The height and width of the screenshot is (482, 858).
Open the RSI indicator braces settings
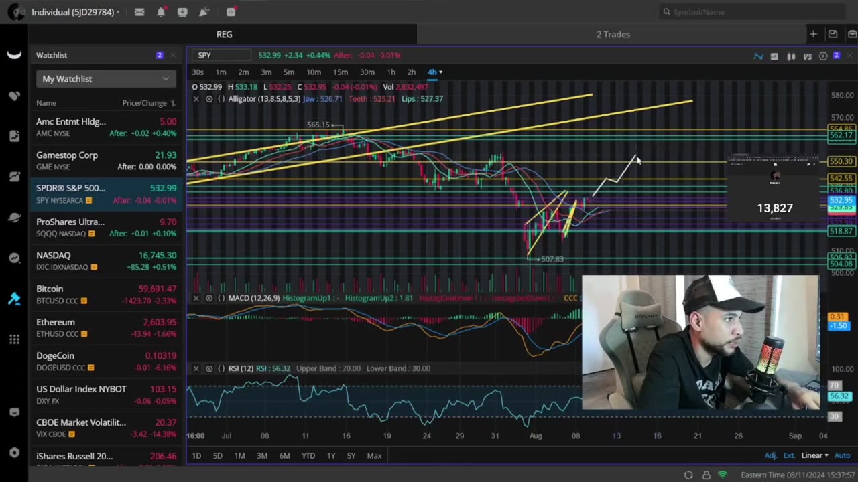point(221,368)
